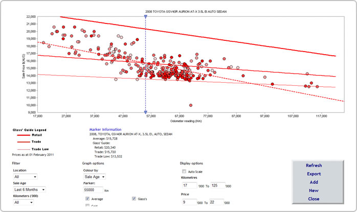
Task: Enable the Auto Scale checkbox
Action: coord(184,171)
